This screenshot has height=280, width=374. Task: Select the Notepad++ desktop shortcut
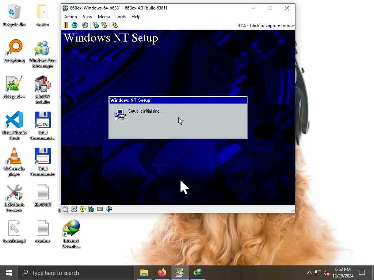click(x=14, y=87)
